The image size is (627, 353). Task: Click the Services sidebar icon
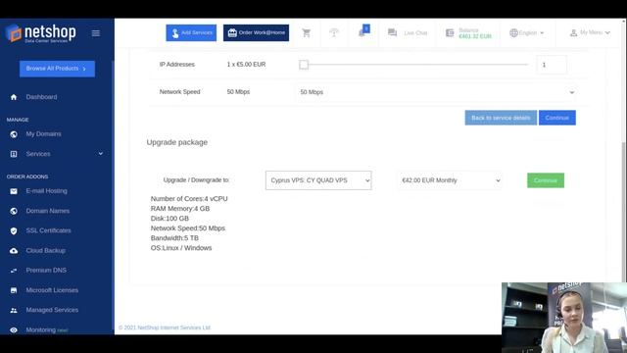14,154
